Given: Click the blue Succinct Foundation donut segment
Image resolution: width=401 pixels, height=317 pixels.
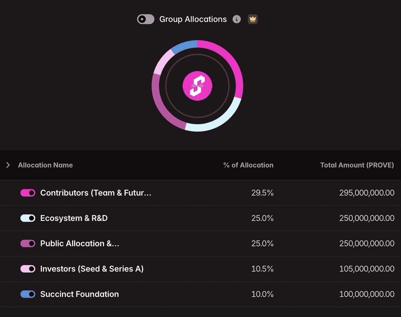Looking at the screenshot, I should (185, 46).
